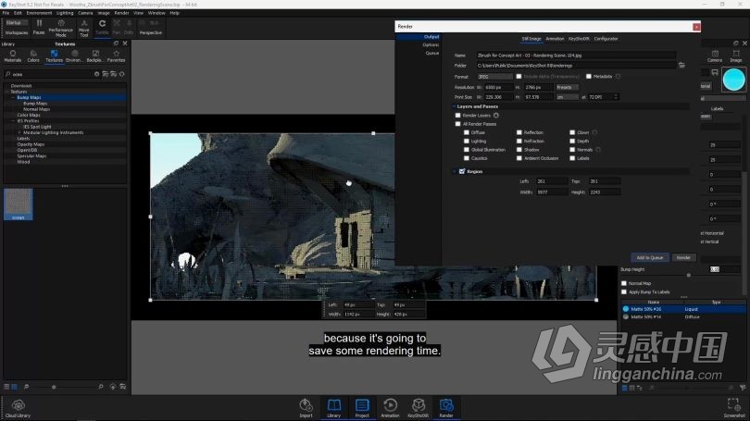The width and height of the screenshot is (750, 421).
Task: Check the Reflection render pass
Action: 519,132
